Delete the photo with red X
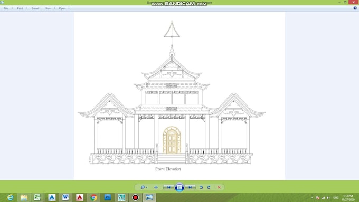Screen dimensions: 359x202 [x=219, y=187]
